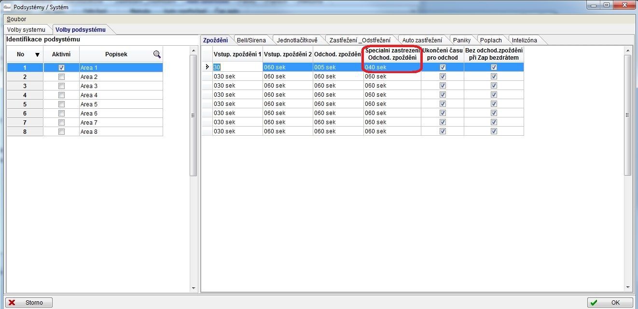Open the Bell/Sirena tab
638x309 pixels.
251,40
